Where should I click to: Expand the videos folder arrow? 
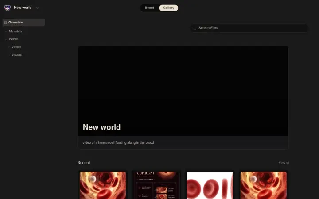(9, 47)
